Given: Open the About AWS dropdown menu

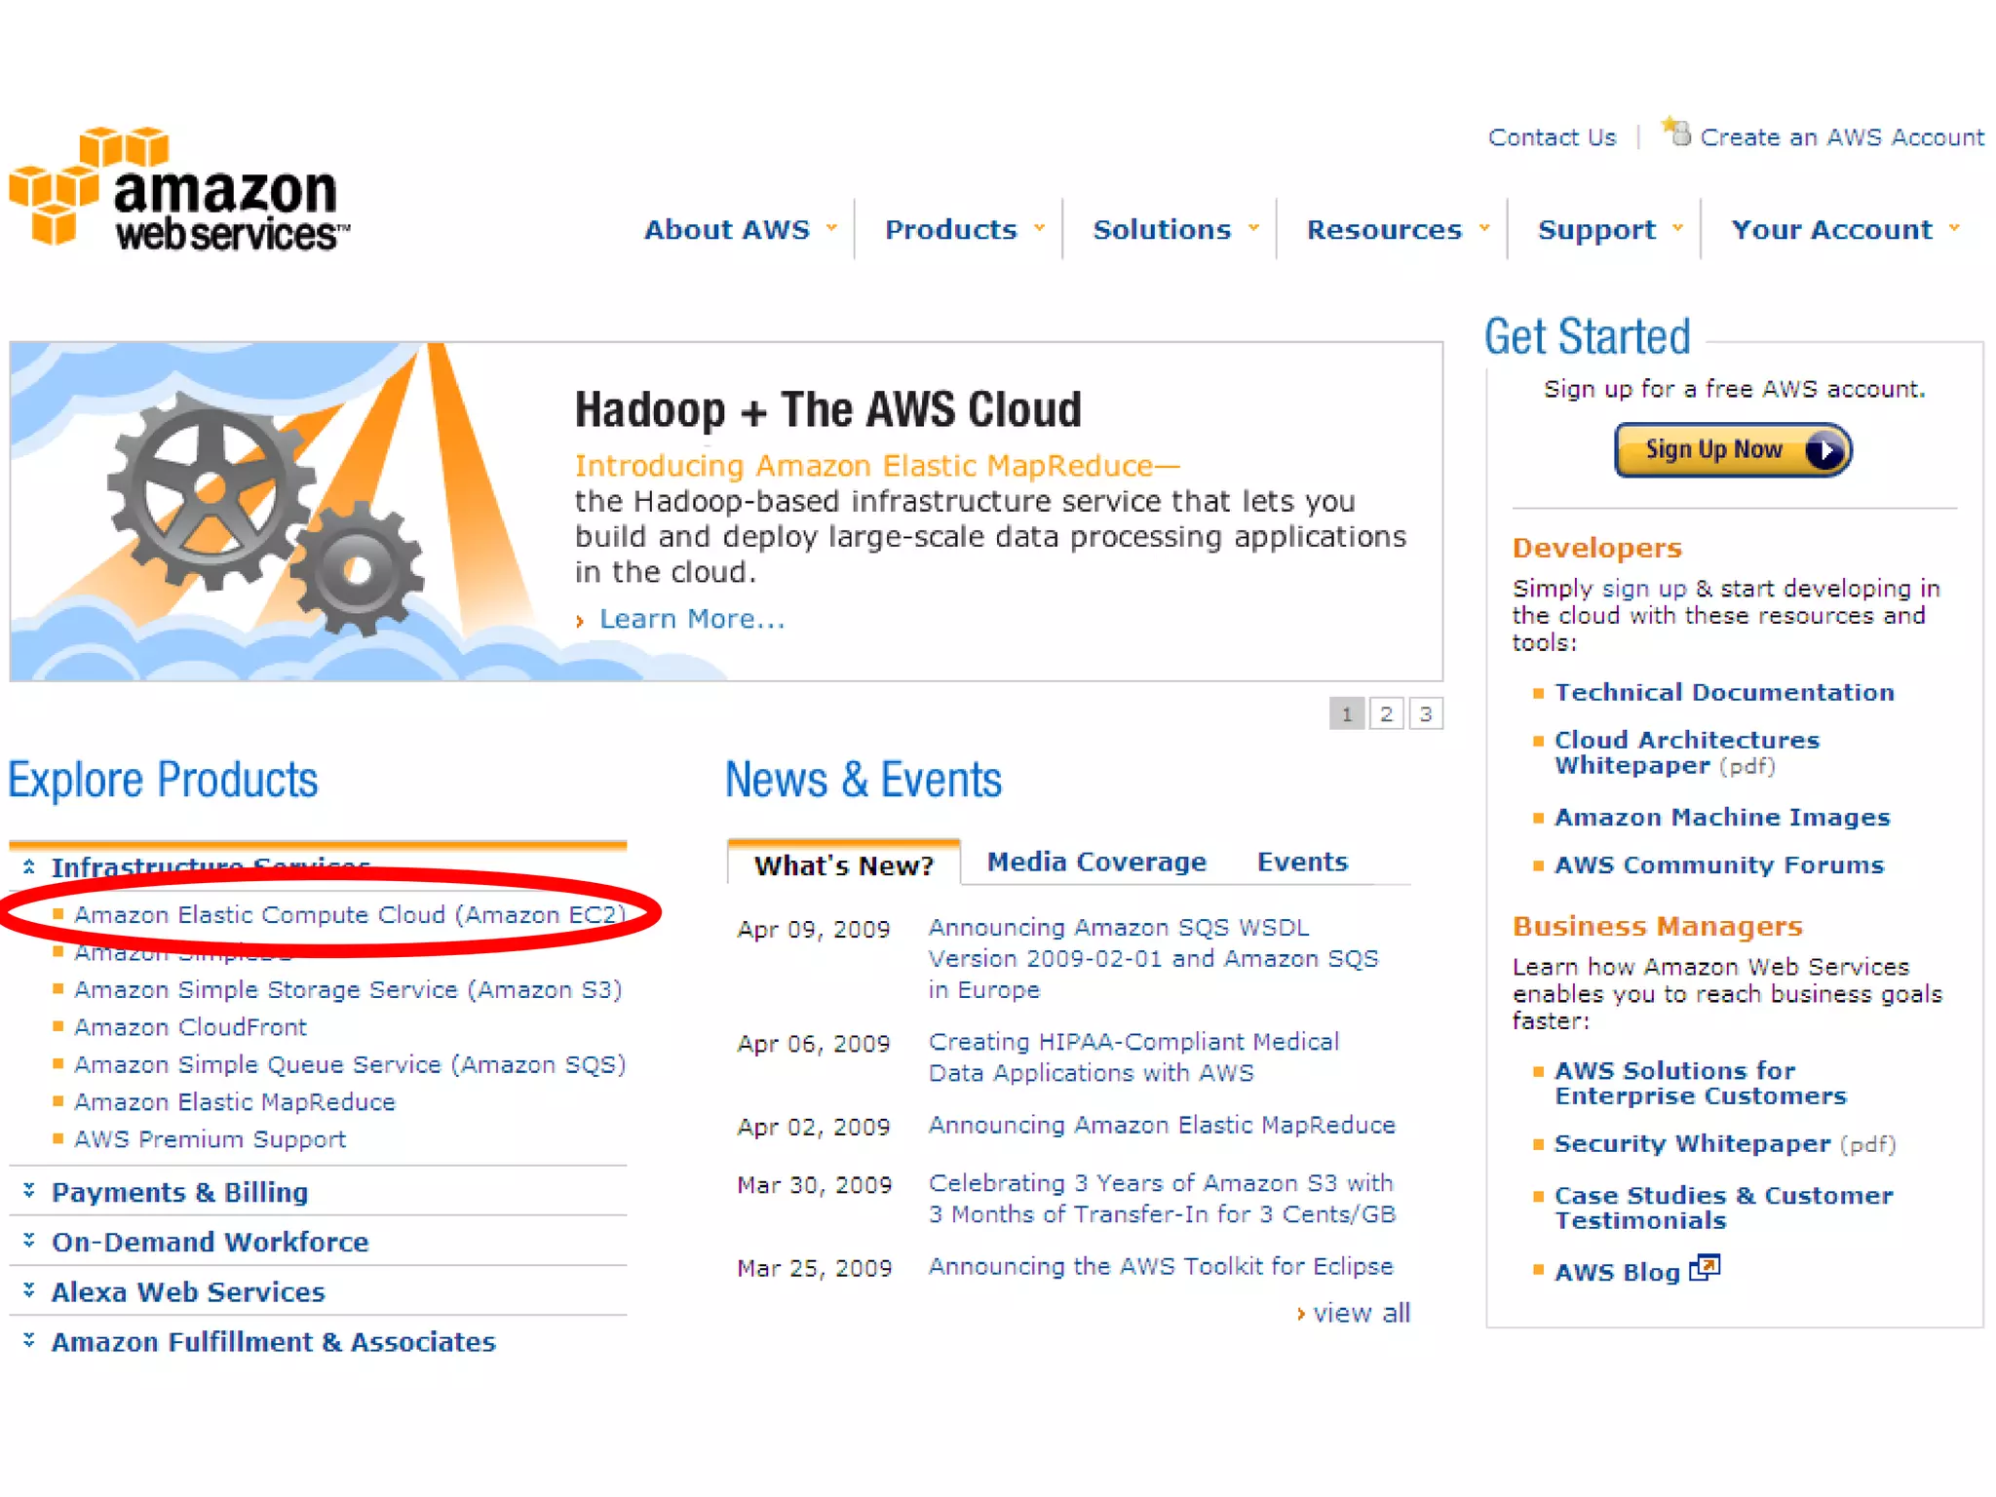Looking at the screenshot, I should click(741, 229).
